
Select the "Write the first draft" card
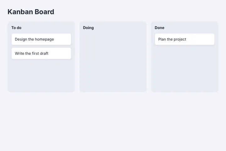[41, 53]
